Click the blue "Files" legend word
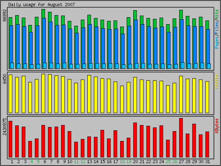The image size is (221, 166). click(217, 27)
